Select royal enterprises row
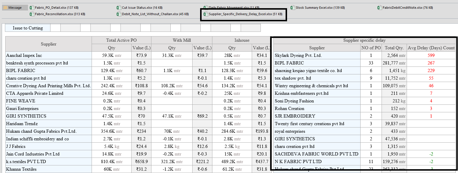 coord(317,131)
